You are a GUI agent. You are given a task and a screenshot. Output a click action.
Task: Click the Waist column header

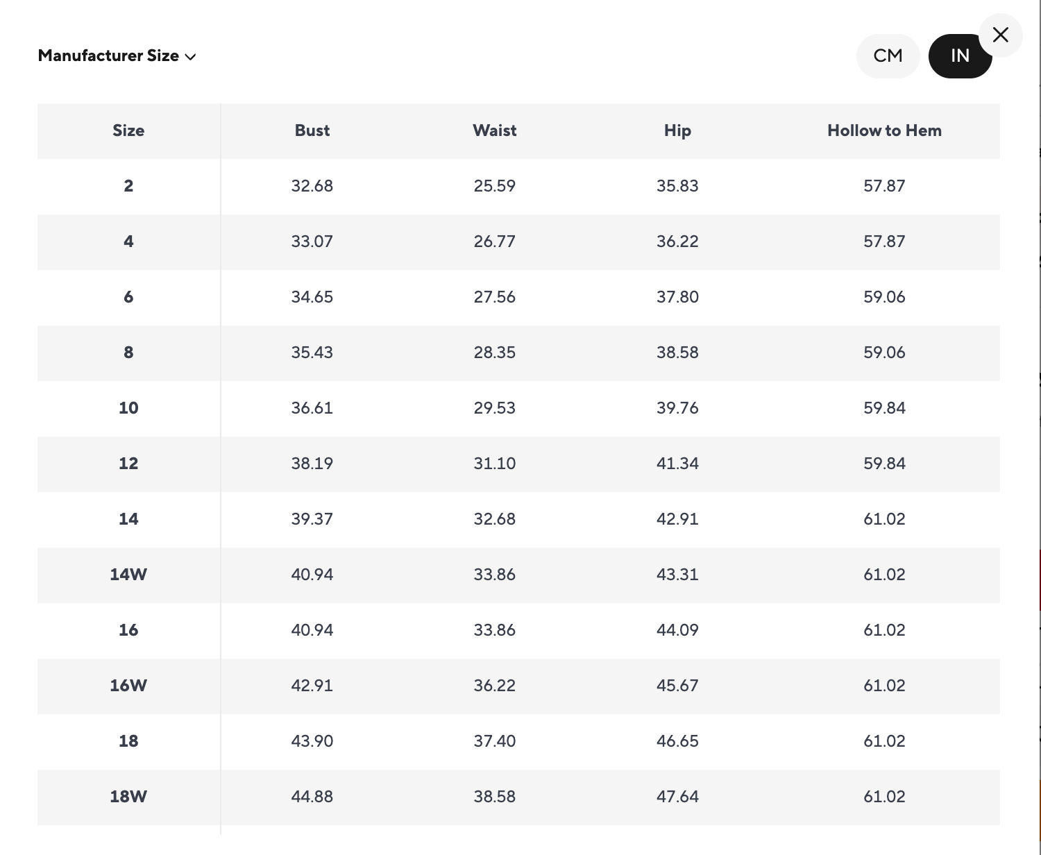click(x=494, y=130)
